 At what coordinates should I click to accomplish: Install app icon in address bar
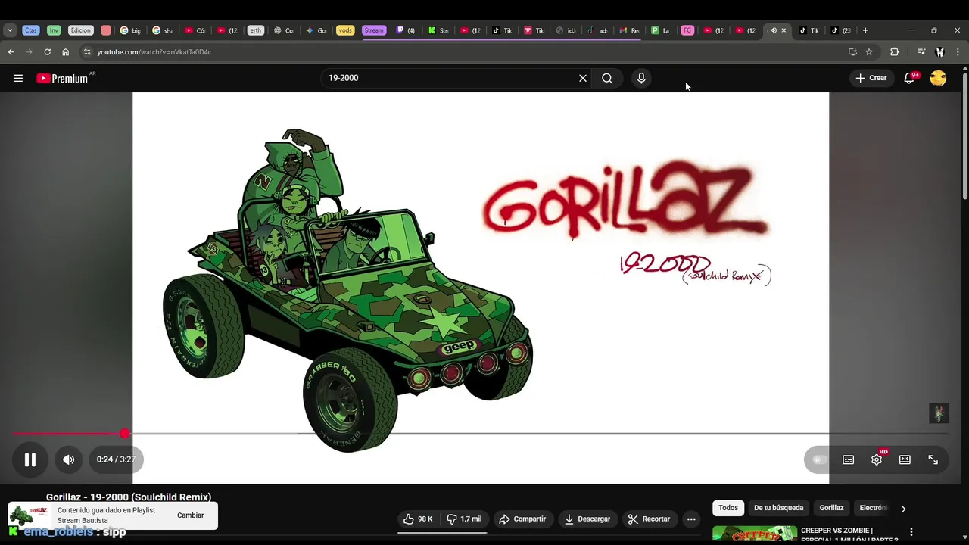click(852, 52)
